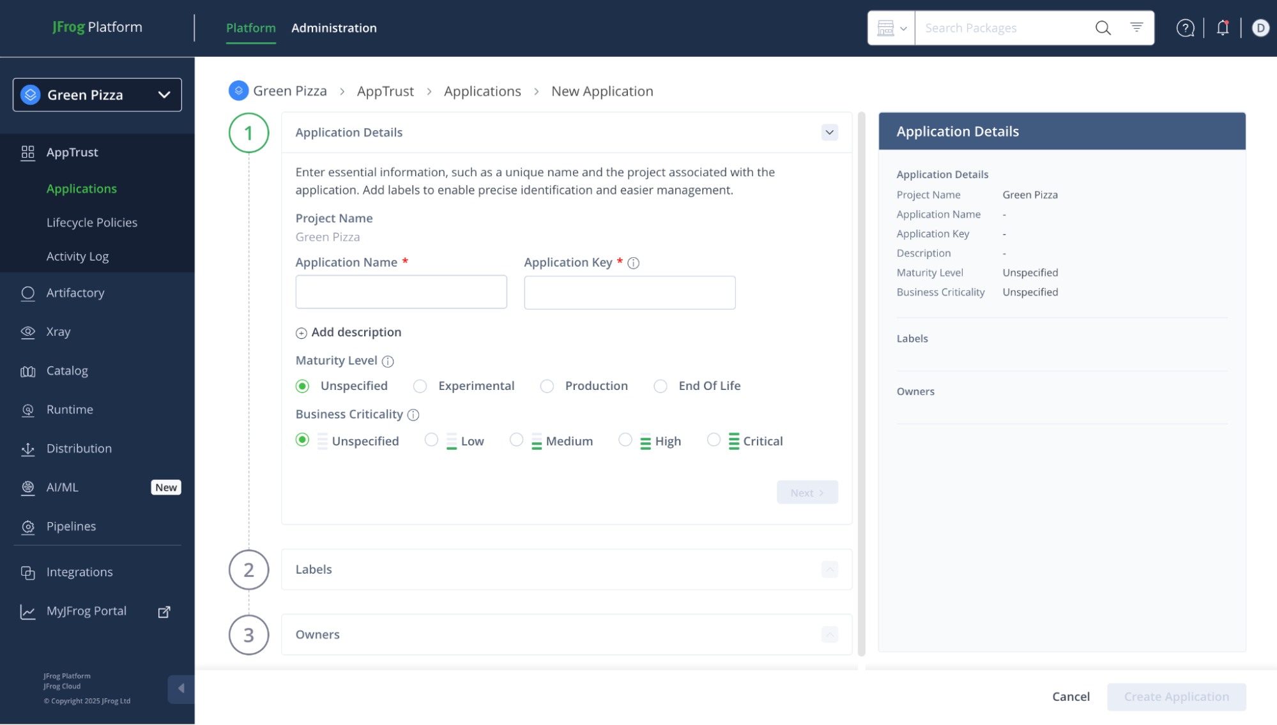Screen dimensions: 1277x725
Task: Open the search filter icon
Action: tap(1136, 27)
